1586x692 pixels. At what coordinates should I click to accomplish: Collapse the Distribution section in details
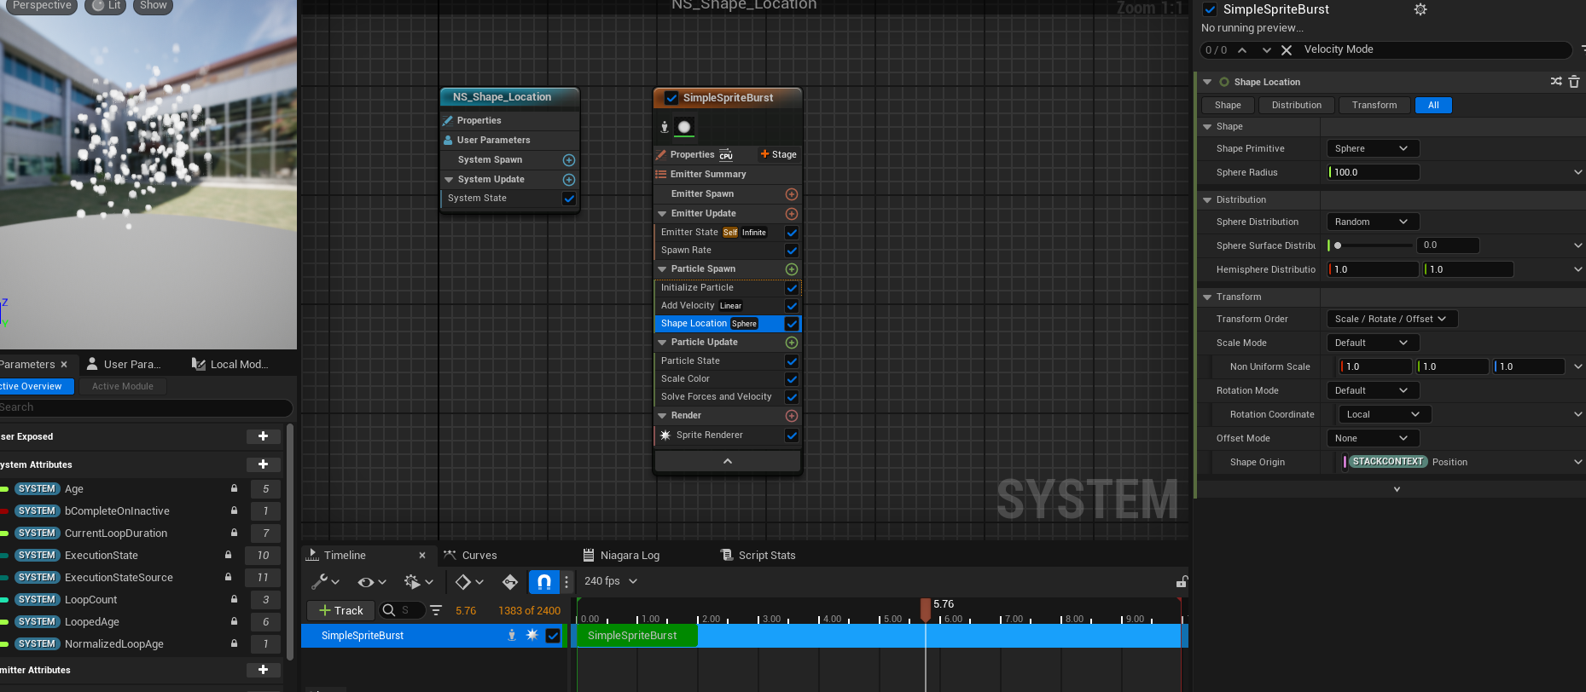1207,200
